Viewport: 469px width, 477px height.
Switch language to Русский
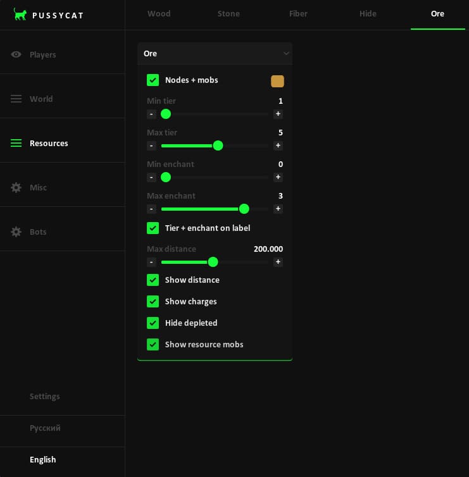45,428
